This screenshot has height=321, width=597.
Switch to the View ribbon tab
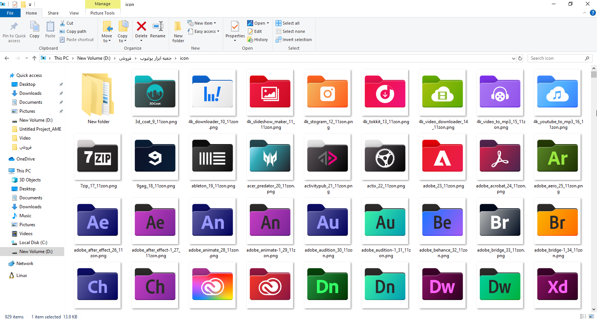pos(74,13)
